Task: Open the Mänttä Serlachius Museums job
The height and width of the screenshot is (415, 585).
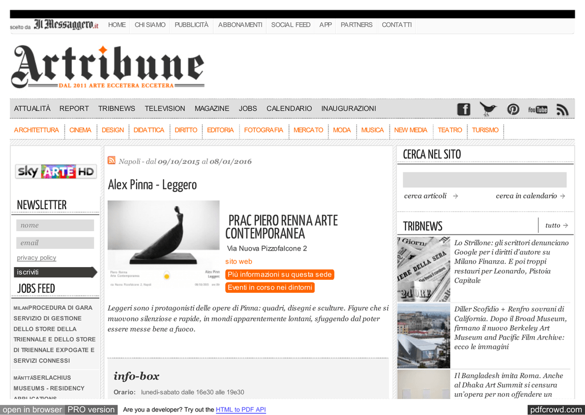Action: (x=49, y=386)
